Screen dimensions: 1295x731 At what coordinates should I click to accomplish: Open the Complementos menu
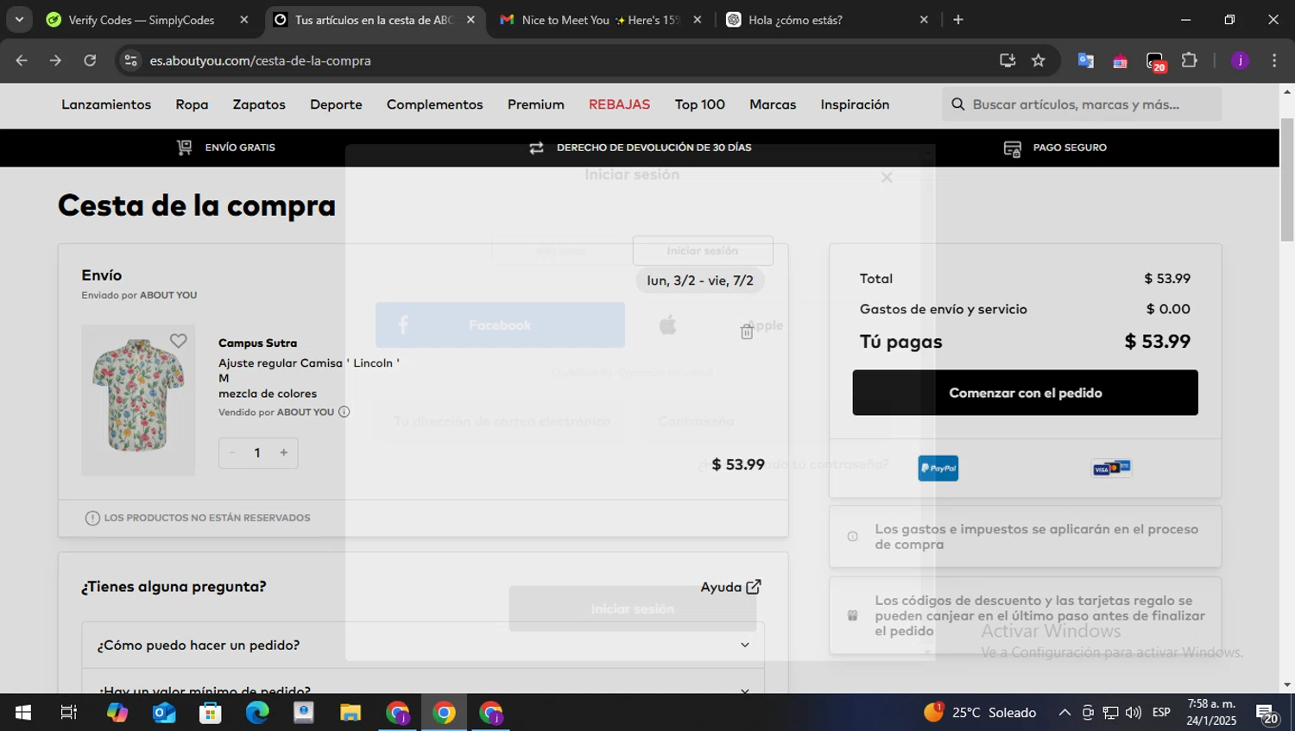[434, 104]
